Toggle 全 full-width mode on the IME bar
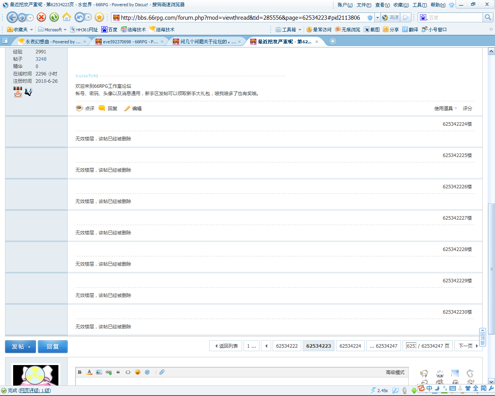 point(476,388)
